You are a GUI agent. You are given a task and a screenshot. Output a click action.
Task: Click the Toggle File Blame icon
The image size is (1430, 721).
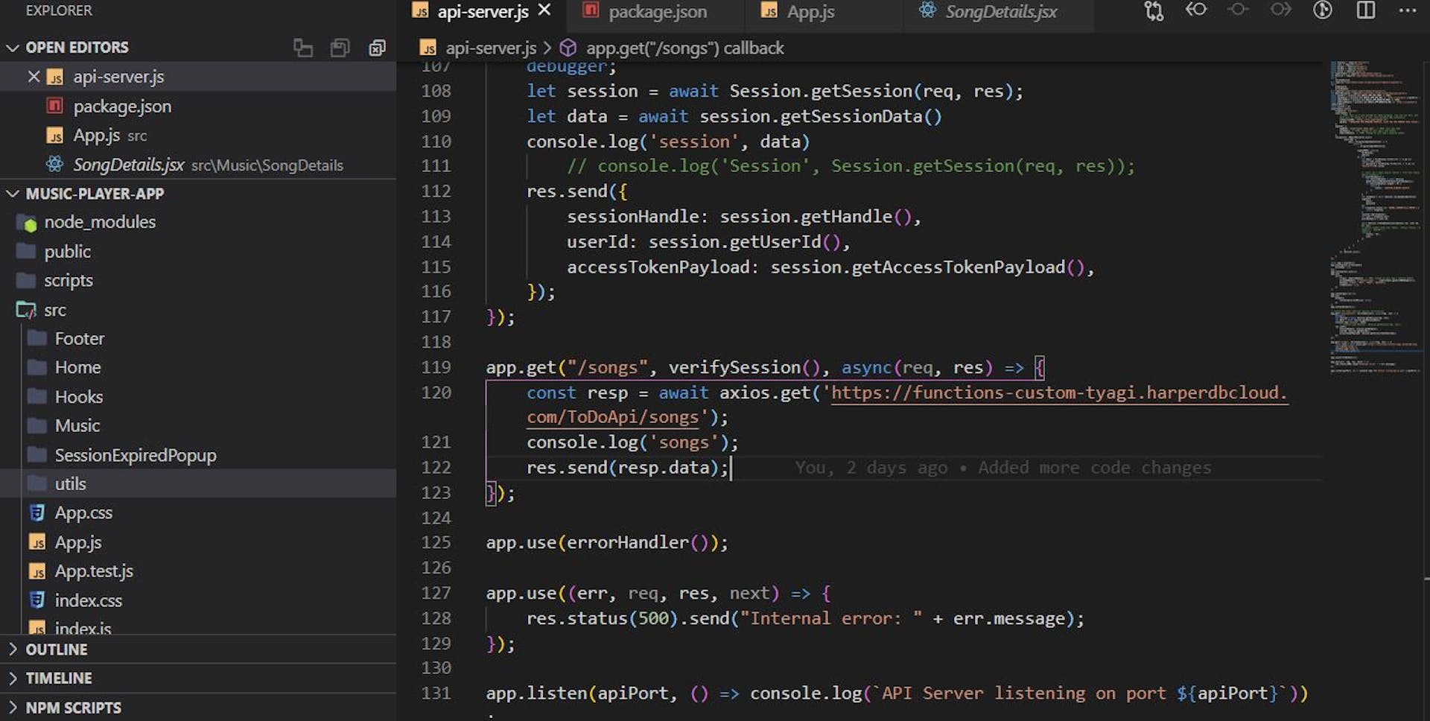(x=1323, y=10)
